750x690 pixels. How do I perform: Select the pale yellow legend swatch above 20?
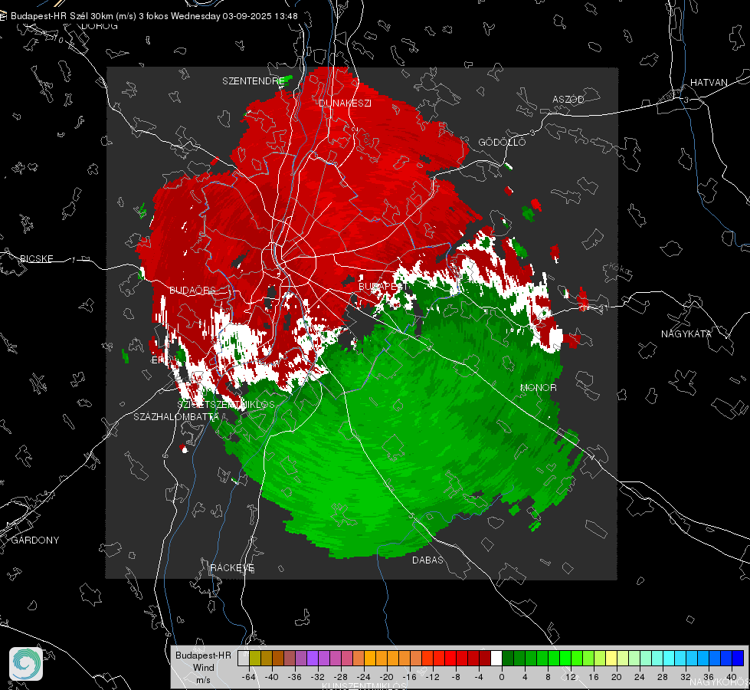(611, 658)
